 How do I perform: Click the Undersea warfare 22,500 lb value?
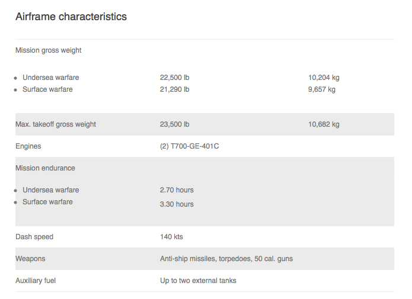174,78
